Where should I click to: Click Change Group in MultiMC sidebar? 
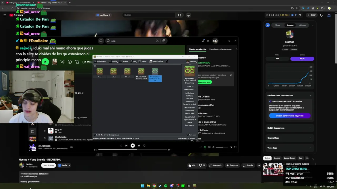pyautogui.click(x=190, y=83)
